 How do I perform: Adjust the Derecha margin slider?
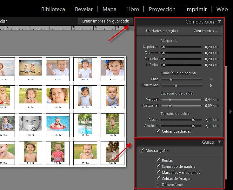181,53
